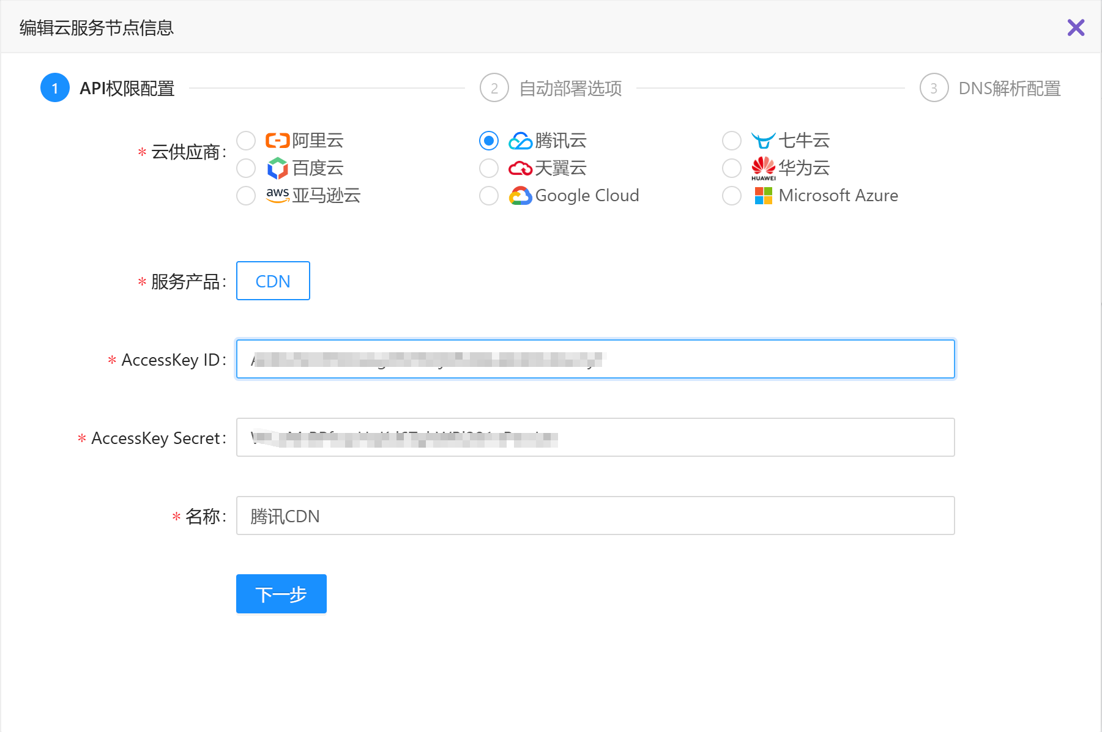1102x732 pixels.
Task: Focus the AccessKey ID input field
Action: click(x=595, y=359)
